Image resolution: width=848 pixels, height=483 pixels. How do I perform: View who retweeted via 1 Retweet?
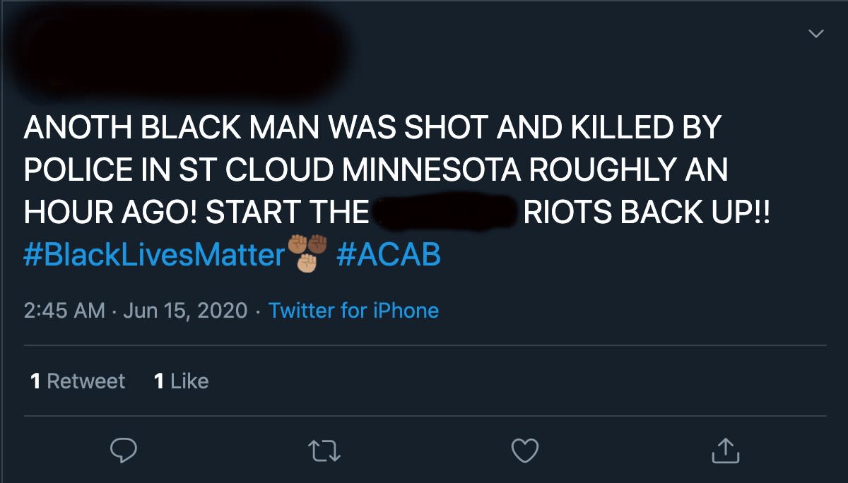click(78, 381)
